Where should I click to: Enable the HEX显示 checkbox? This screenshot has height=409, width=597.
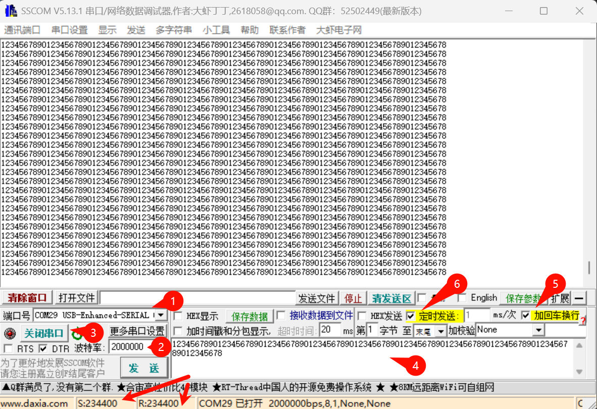[178, 316]
